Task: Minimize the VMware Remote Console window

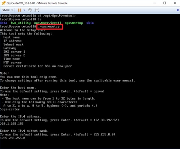Action: tap(154, 3)
